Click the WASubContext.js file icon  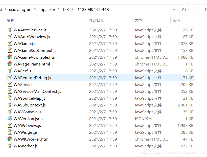point(10,105)
